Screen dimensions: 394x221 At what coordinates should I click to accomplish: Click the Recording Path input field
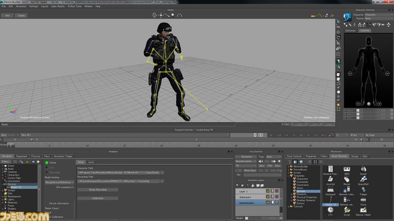[x=119, y=181]
